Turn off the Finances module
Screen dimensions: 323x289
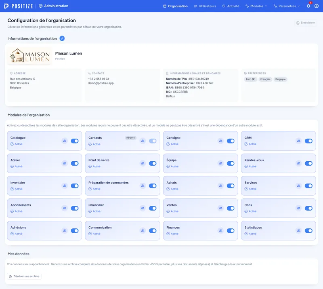(231, 231)
